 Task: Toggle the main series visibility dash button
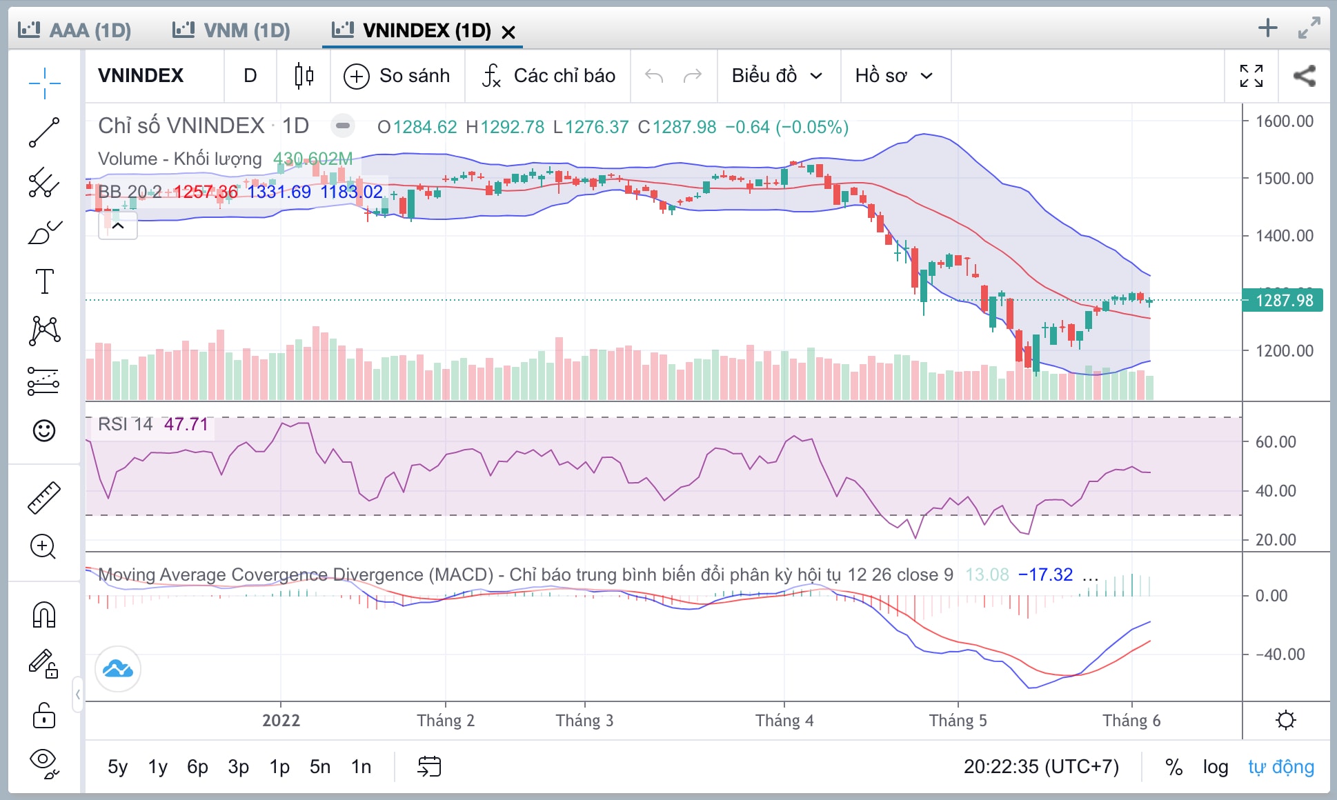342,126
